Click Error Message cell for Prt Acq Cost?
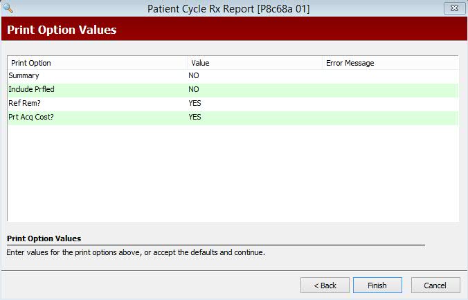This screenshot has width=468, height=300. point(390,117)
